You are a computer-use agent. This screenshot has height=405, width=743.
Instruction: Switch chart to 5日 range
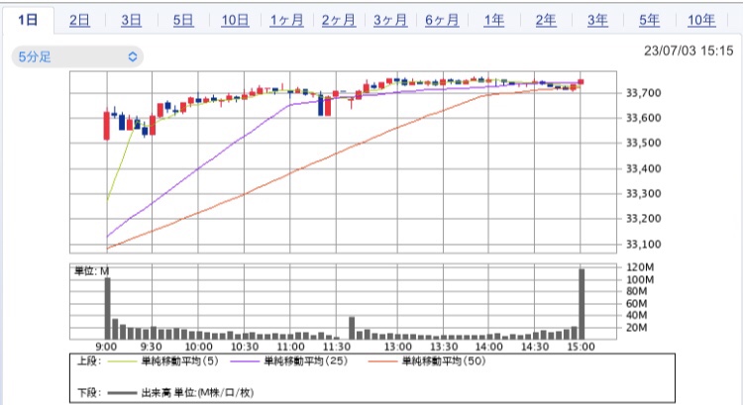click(x=183, y=21)
